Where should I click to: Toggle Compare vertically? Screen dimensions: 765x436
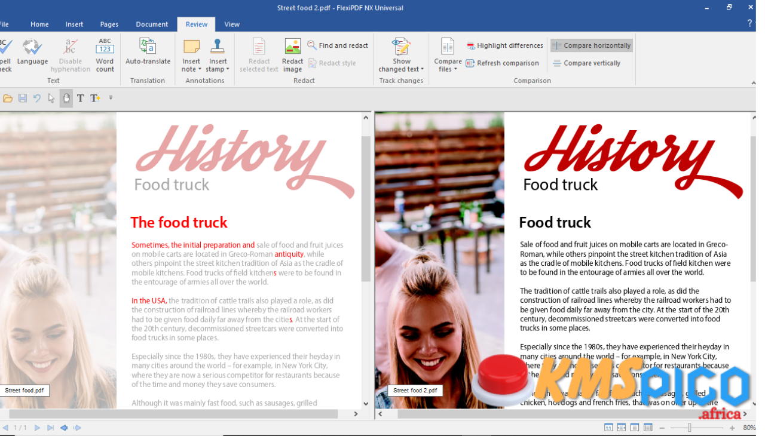tap(587, 63)
